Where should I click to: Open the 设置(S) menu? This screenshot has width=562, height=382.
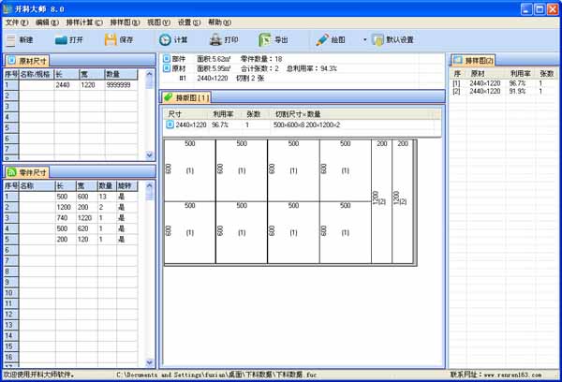[x=189, y=22]
